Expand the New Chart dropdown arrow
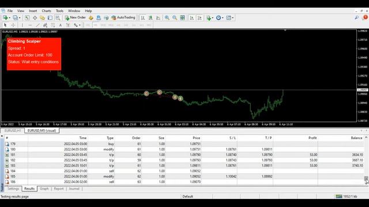The height and width of the screenshot is (207, 369). (9, 18)
